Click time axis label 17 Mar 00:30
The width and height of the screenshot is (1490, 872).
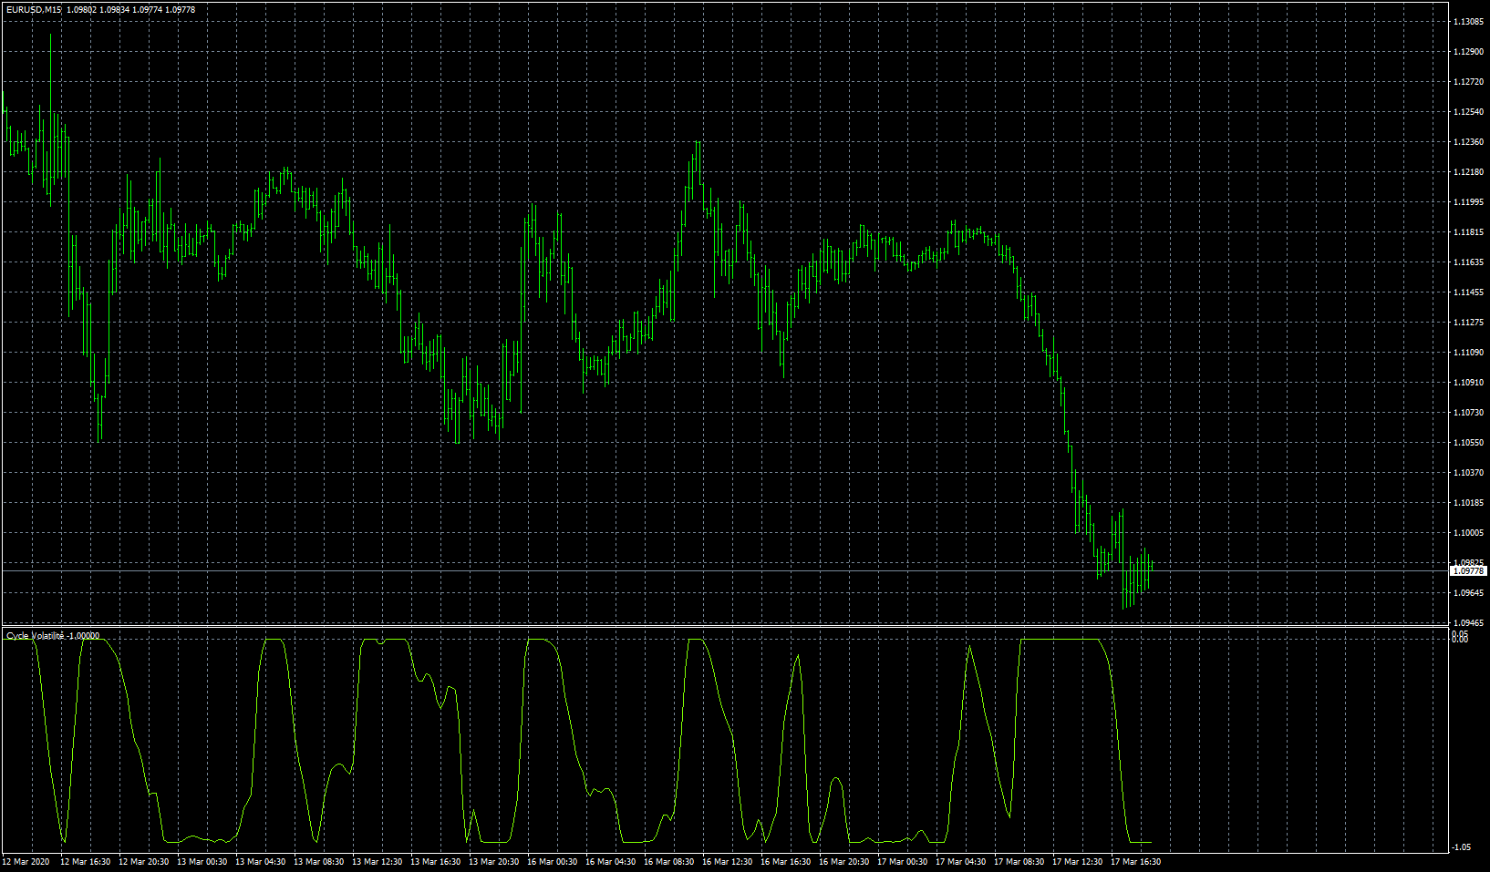pyautogui.click(x=903, y=862)
